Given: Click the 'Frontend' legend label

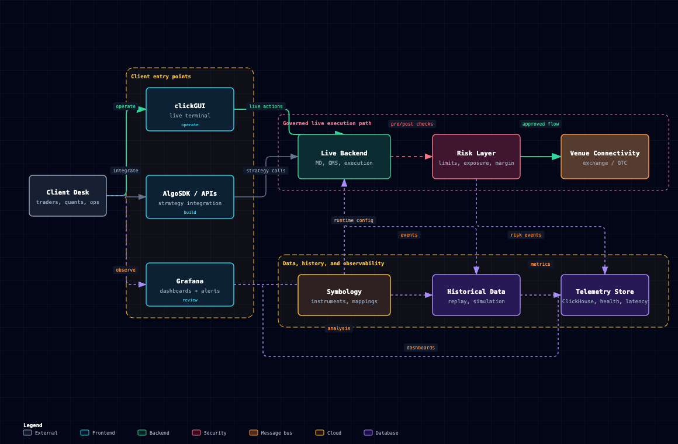Looking at the screenshot, I should 103,433.
